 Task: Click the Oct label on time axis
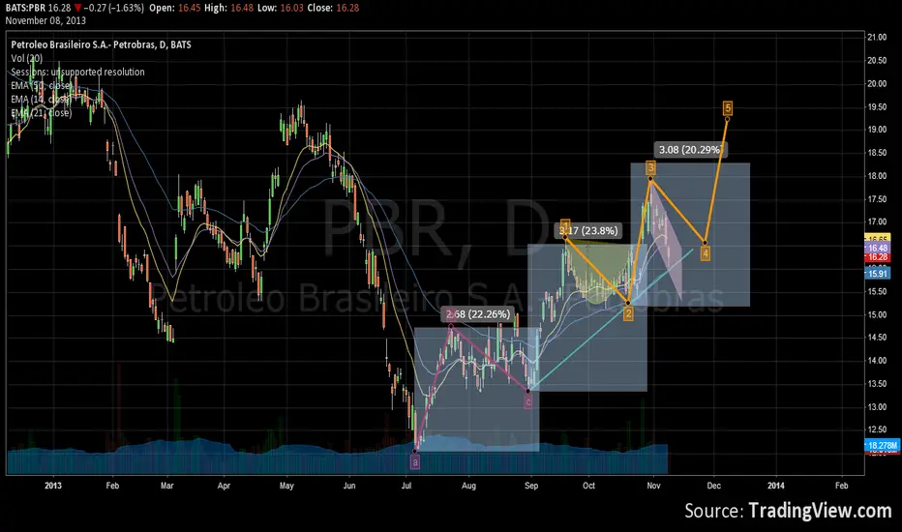[588, 486]
